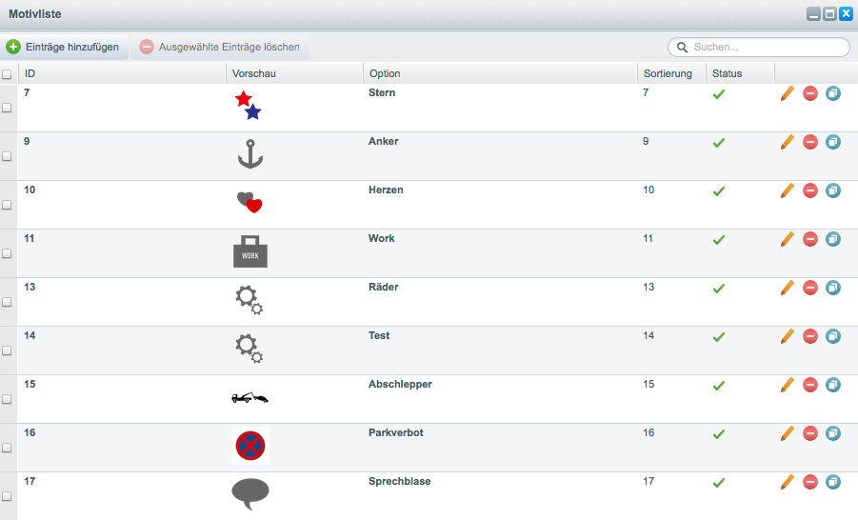Click Ausgewählte Einträge löschen button

point(220,47)
